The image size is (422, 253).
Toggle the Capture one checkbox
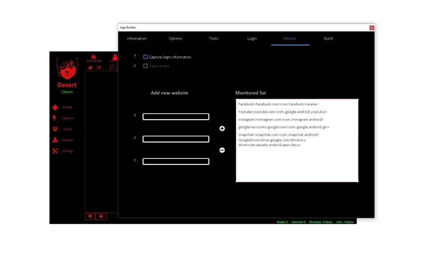click(x=145, y=65)
